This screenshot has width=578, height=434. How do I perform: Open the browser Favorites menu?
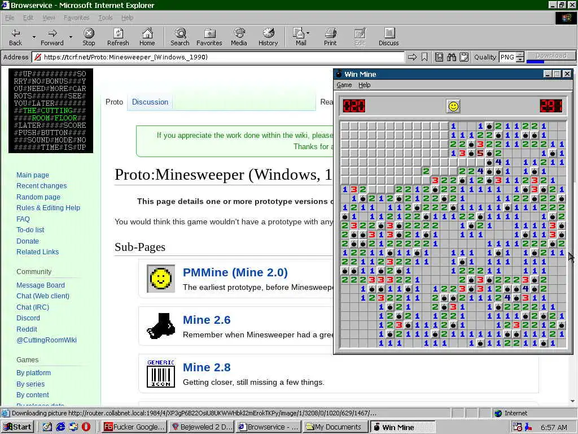coord(76,18)
